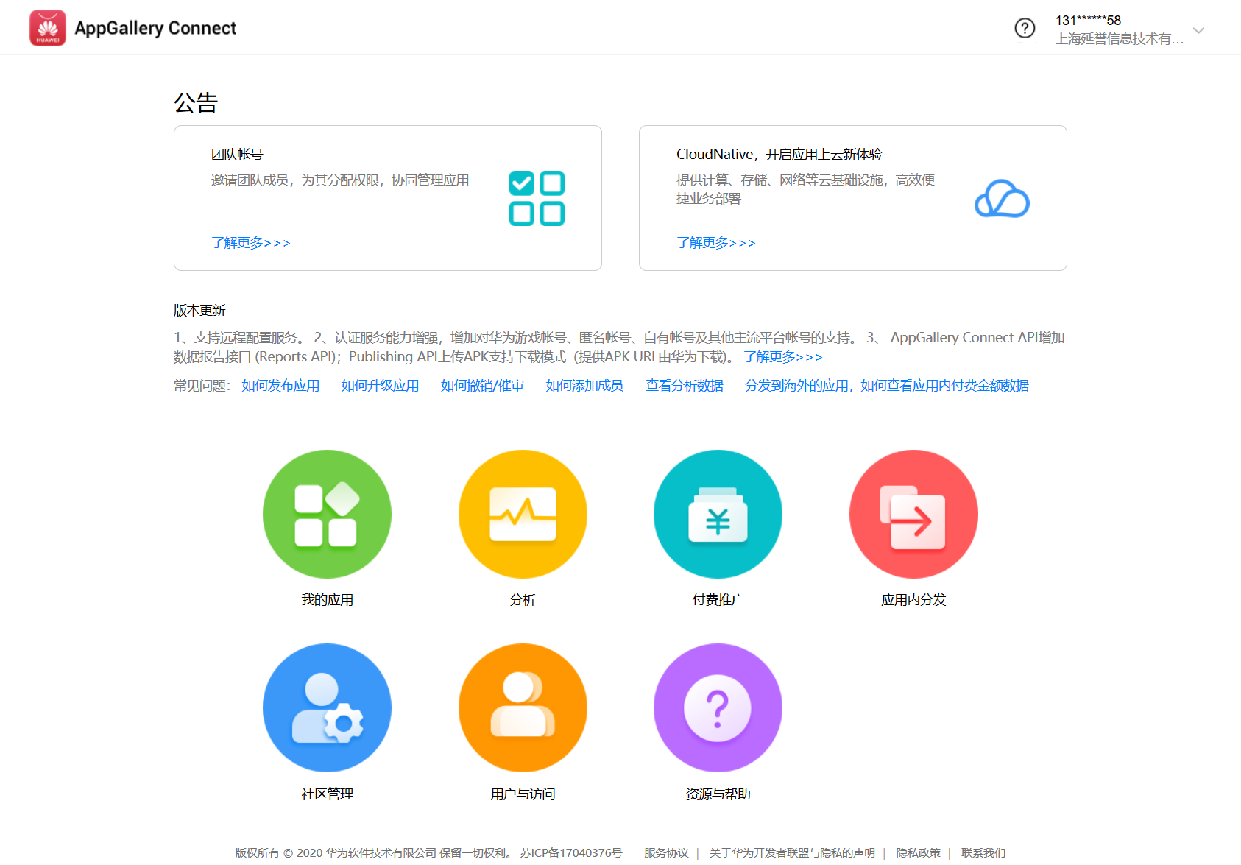The image size is (1241, 865).
Task: Open the 如何升级应用 FAQ link
Action: 380,386
